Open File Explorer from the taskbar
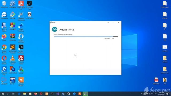This screenshot has width=171, height=96. (x=25, y=94)
